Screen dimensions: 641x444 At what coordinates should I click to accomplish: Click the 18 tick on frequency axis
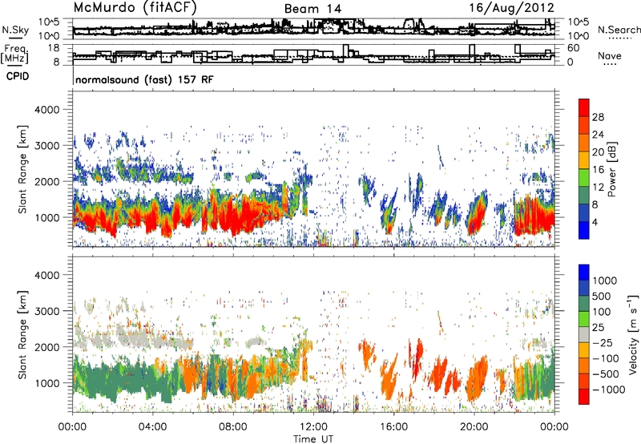pos(54,48)
